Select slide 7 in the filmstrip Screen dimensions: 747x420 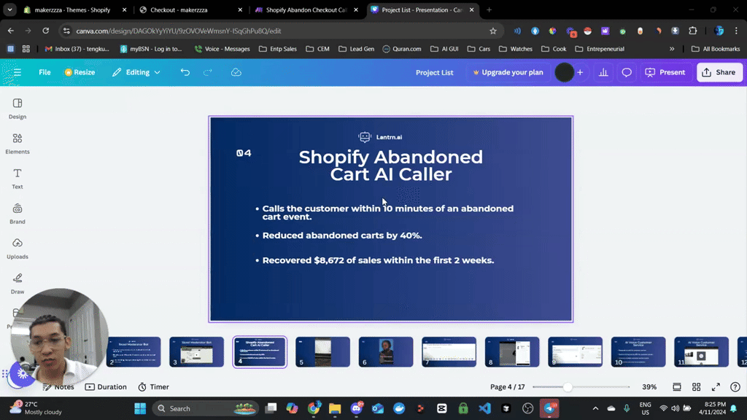[448, 351]
